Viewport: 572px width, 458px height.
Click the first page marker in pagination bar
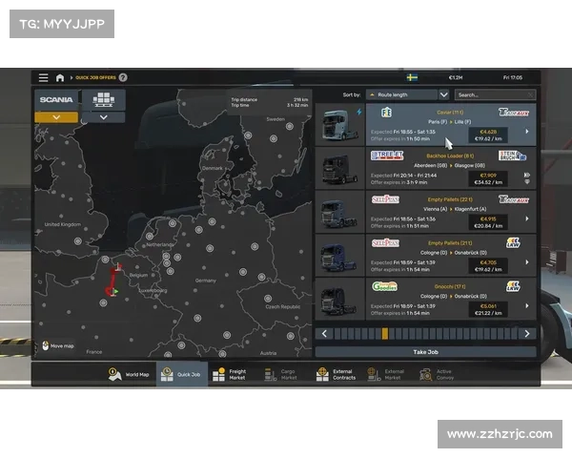[337, 333]
